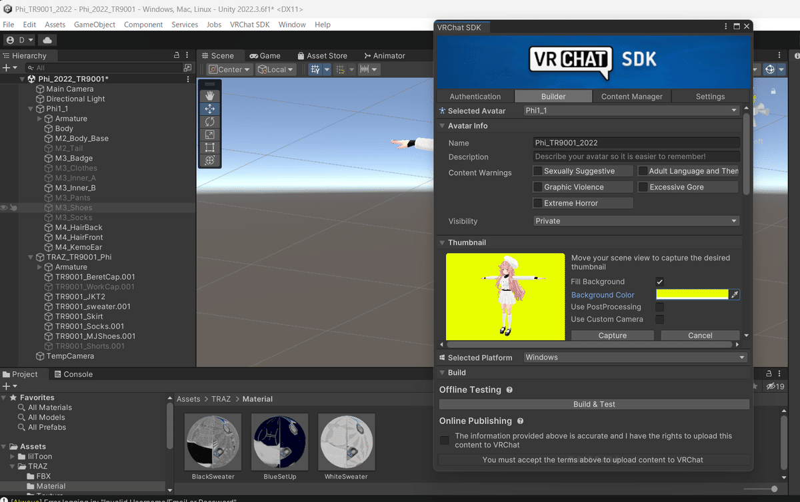The width and height of the screenshot is (800, 502).
Task: Check the Excessive Gore content warning
Action: [x=643, y=187]
